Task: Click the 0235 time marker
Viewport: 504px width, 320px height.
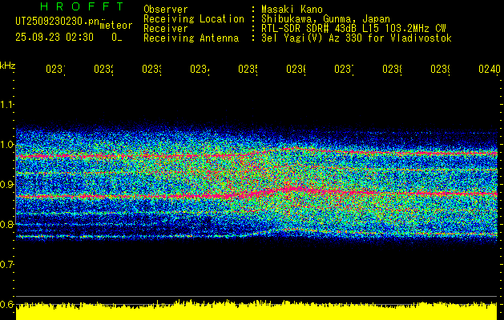Action: 248,69
